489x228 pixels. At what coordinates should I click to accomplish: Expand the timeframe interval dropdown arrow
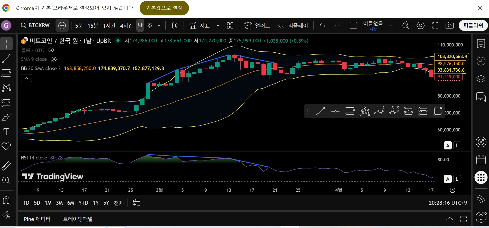pos(159,25)
